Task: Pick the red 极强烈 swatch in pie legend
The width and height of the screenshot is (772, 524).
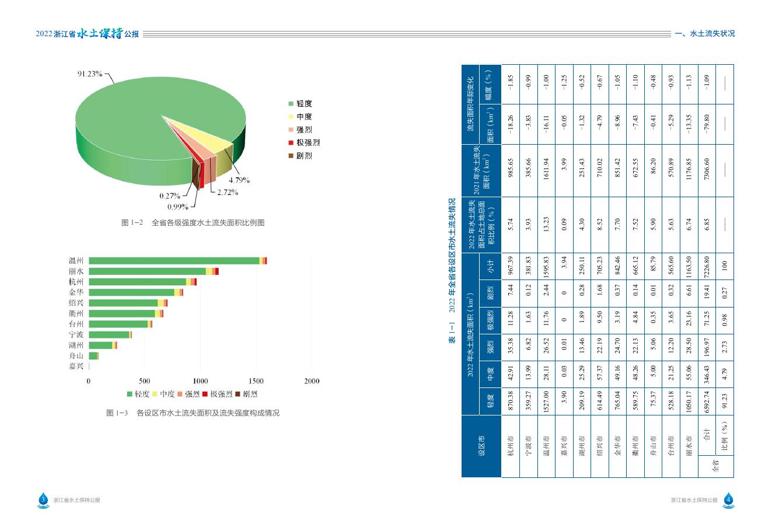Action: click(x=290, y=142)
